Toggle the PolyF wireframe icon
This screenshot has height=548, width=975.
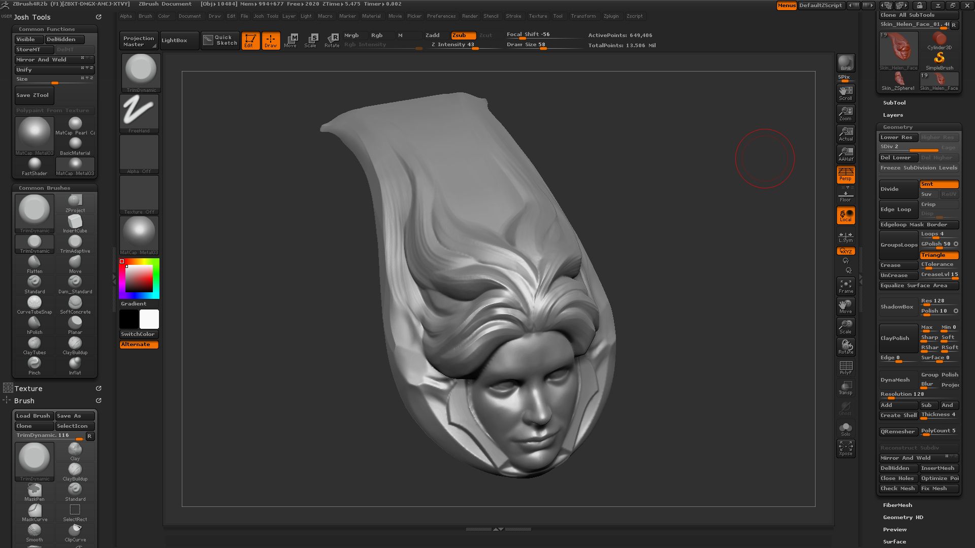[x=846, y=367]
